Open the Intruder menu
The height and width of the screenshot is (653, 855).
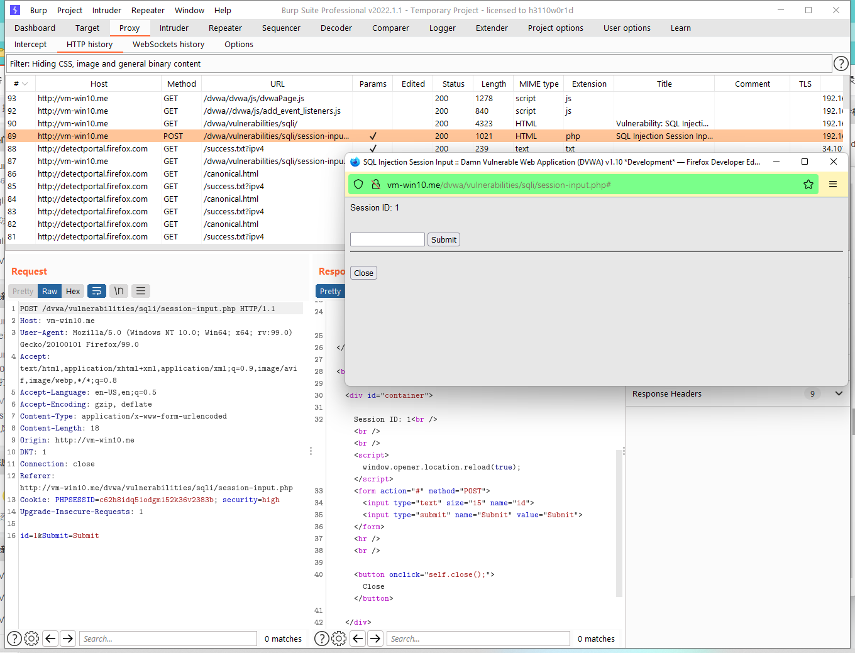pyautogui.click(x=107, y=10)
